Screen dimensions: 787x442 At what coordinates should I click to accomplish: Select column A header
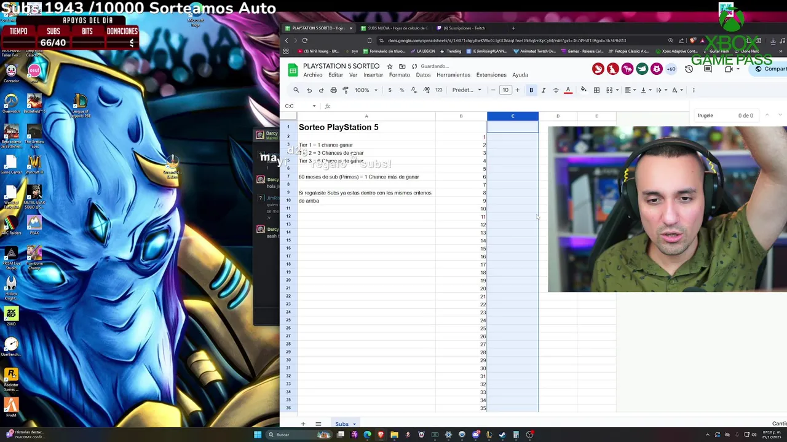[366, 116]
